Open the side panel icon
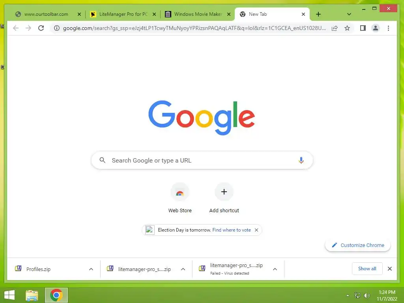404x303 pixels. (363, 28)
